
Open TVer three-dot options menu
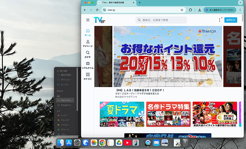[x=220, y=20]
